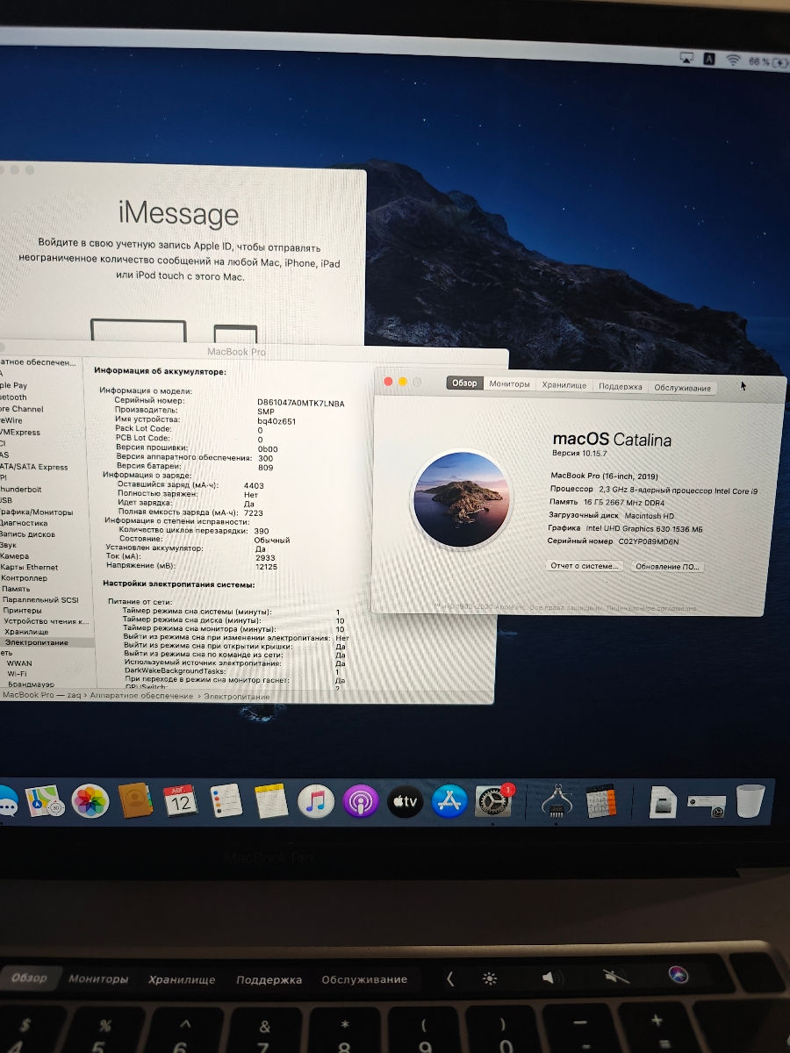Select USB in hardware sidebar
The height and width of the screenshot is (1053, 790).
6,500
